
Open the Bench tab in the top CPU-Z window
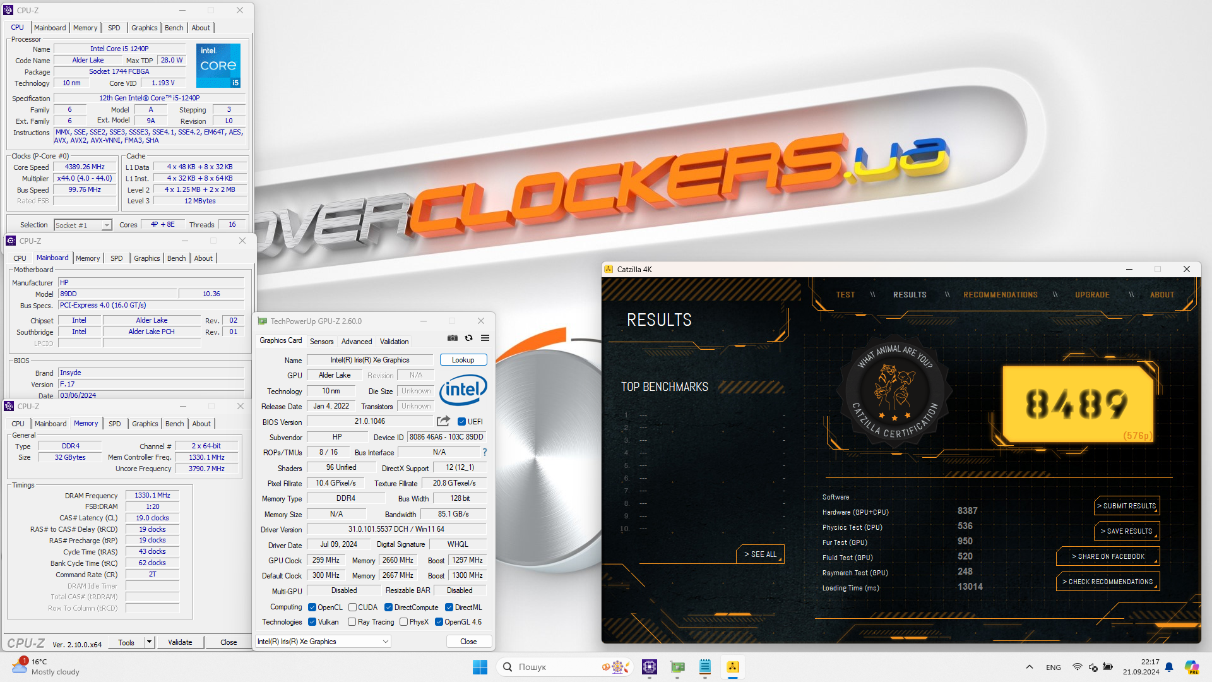[x=174, y=28]
